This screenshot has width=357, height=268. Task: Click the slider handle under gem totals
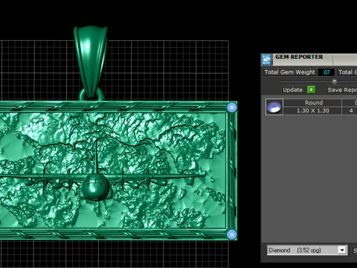[x=335, y=81]
